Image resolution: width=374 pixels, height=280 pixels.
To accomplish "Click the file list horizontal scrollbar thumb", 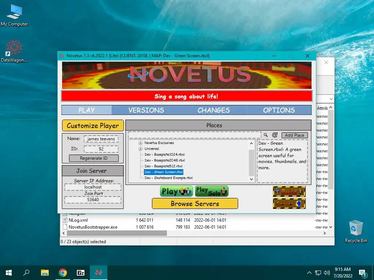I will click(x=117, y=233).
